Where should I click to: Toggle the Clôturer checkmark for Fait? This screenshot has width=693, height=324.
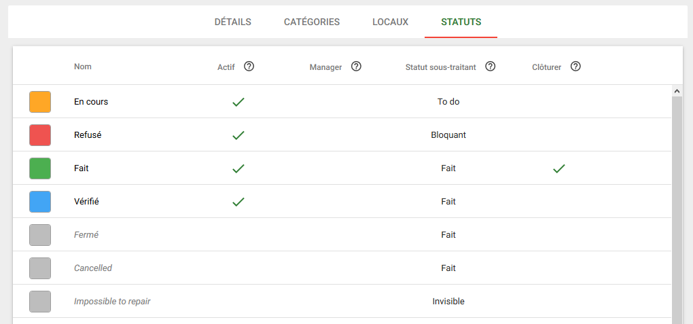[x=559, y=168]
